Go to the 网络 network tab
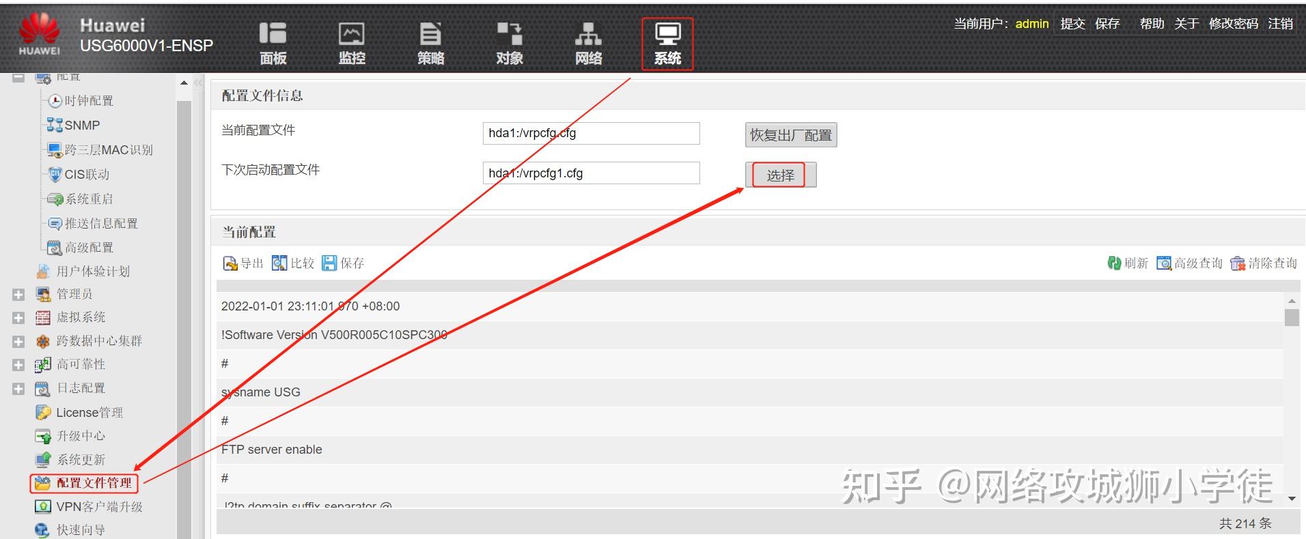This screenshot has width=1306, height=539. pos(588,44)
